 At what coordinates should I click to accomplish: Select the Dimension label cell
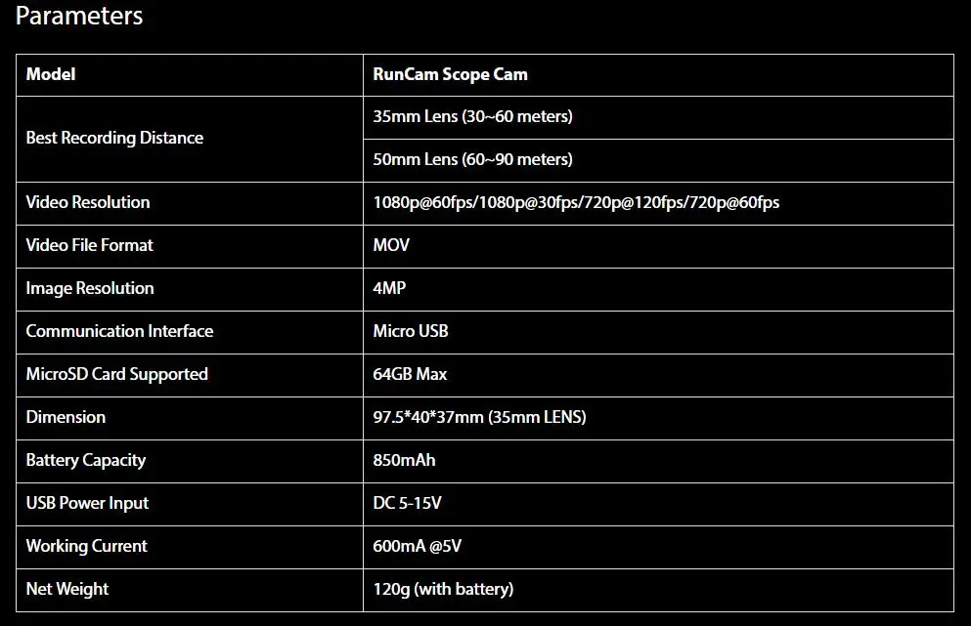190,418
